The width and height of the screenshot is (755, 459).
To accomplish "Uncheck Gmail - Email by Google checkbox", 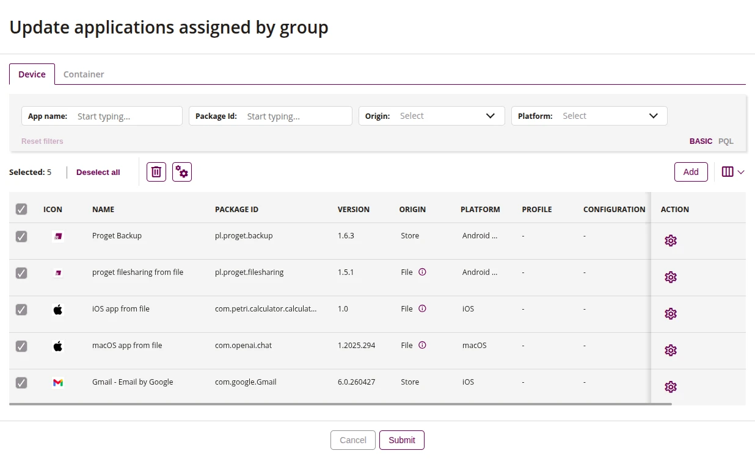I will [x=21, y=383].
